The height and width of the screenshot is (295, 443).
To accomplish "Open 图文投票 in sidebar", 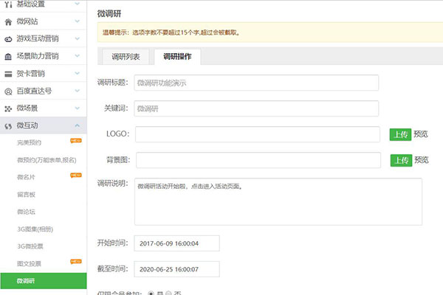I will pyautogui.click(x=29, y=264).
